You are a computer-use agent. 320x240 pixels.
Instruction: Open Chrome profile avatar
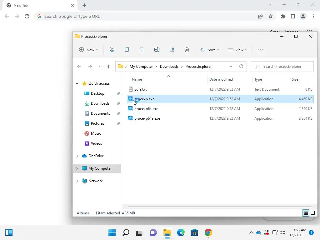(303, 16)
